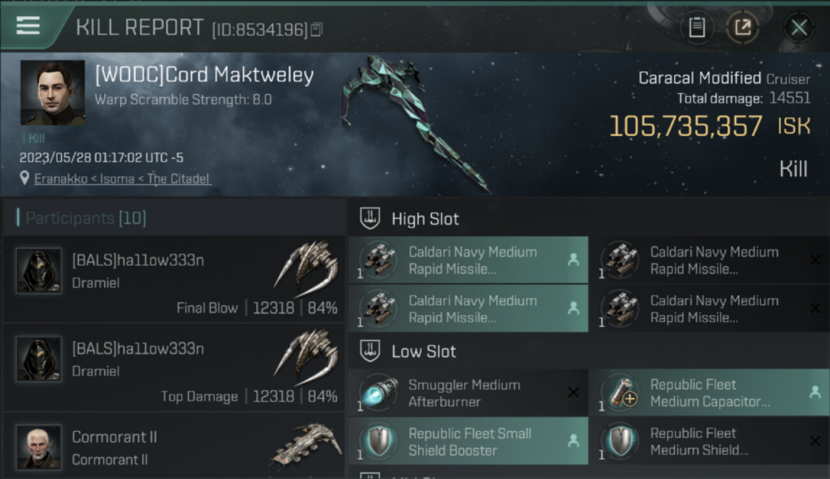Select Final Blow hallow333n participant entry
This screenshot has height=479, width=830.
pos(172,281)
